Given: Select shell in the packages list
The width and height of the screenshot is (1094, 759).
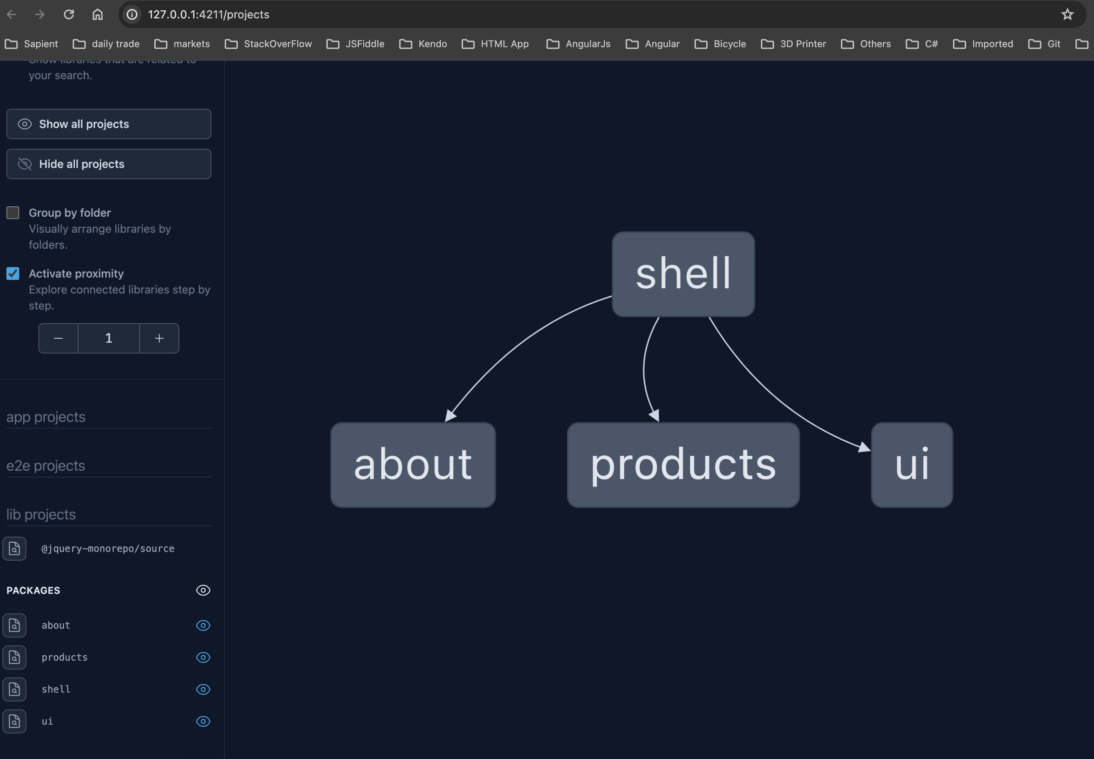Looking at the screenshot, I should tap(56, 689).
